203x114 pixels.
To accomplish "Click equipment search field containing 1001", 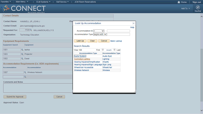I will pos(12,50).
